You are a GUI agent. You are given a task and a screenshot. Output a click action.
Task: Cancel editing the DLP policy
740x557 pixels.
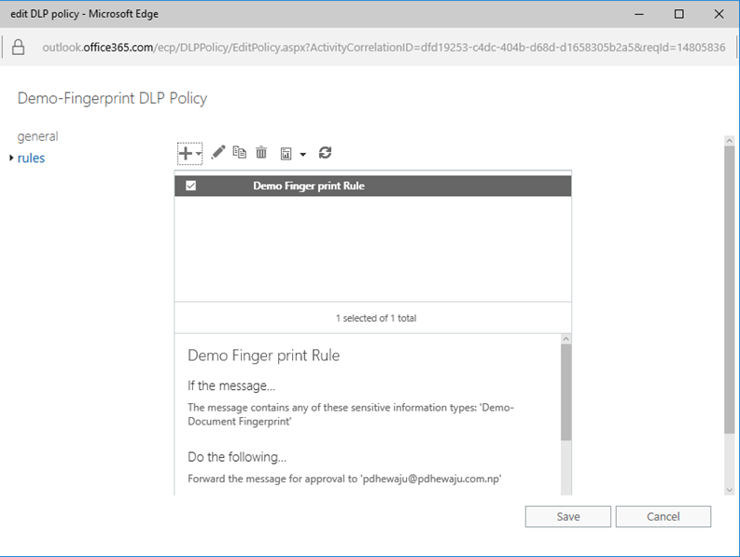tap(663, 516)
